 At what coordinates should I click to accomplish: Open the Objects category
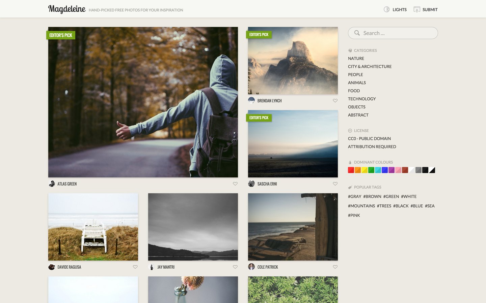(357, 107)
